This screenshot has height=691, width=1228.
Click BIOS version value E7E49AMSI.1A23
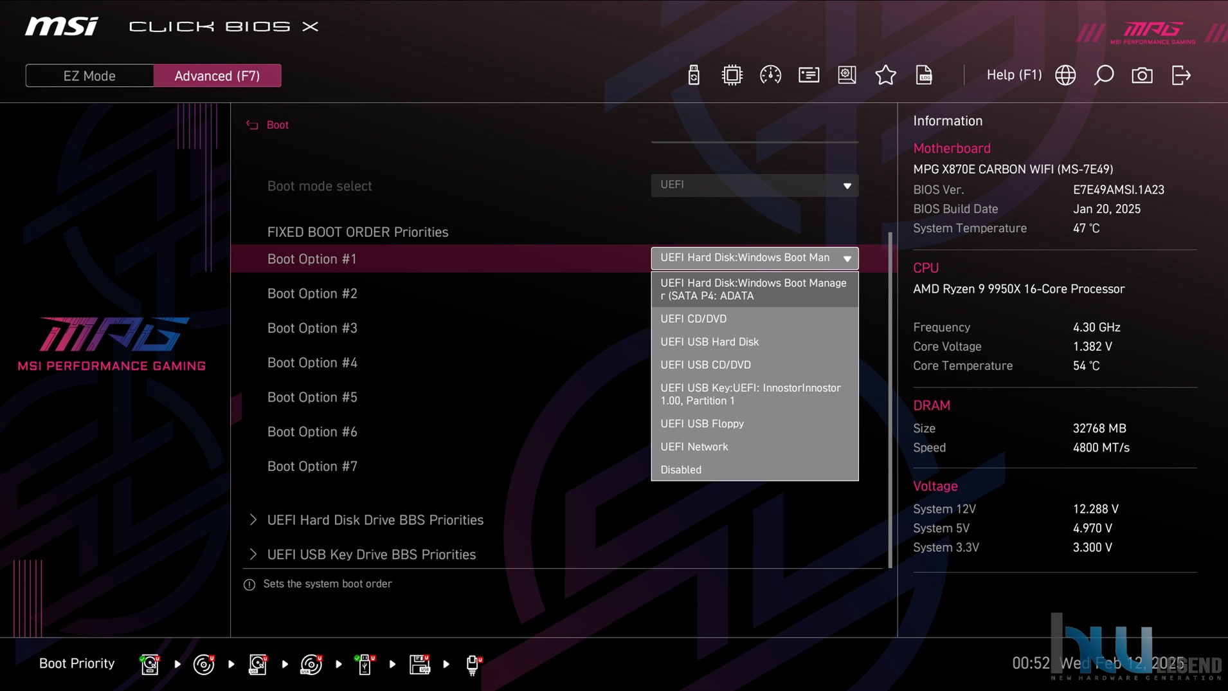point(1118,190)
